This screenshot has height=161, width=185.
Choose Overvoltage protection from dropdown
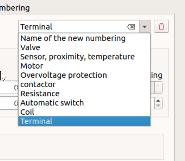64,75
